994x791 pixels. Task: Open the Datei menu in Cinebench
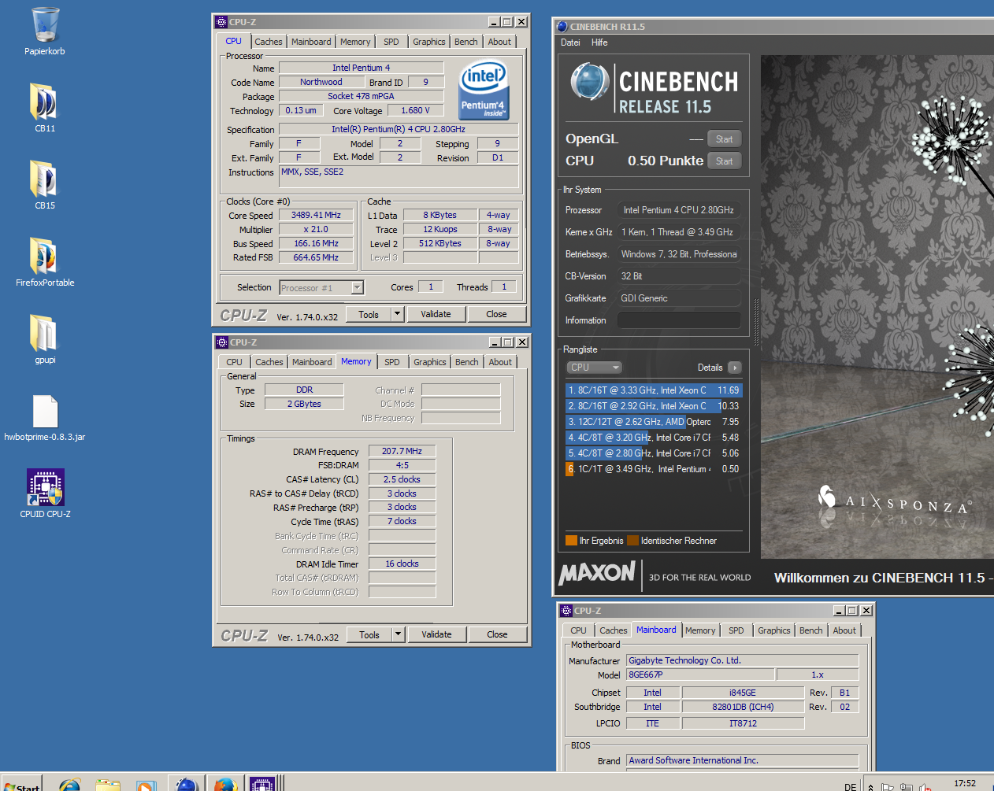click(570, 43)
